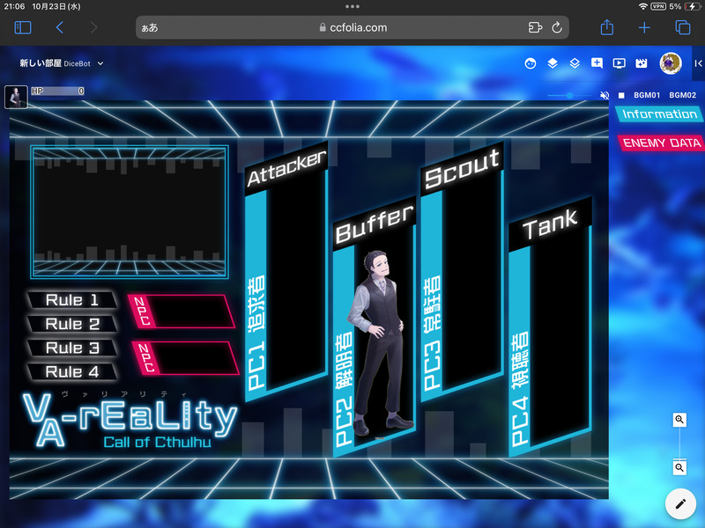
Task: Play BGM01
Action: (647, 95)
